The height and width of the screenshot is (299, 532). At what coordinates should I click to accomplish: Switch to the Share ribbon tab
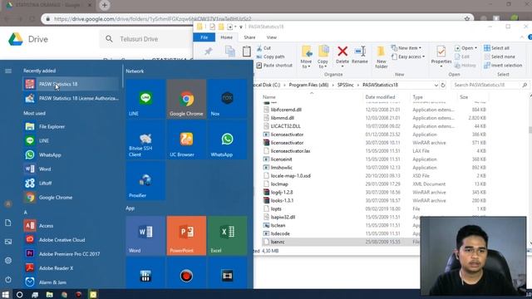(x=249, y=37)
